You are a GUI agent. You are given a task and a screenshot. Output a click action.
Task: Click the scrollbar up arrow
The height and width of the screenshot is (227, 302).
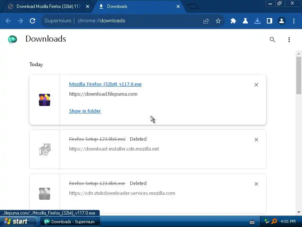299,54
